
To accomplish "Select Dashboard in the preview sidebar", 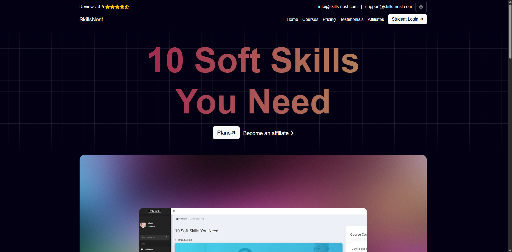I will click(x=147, y=249).
